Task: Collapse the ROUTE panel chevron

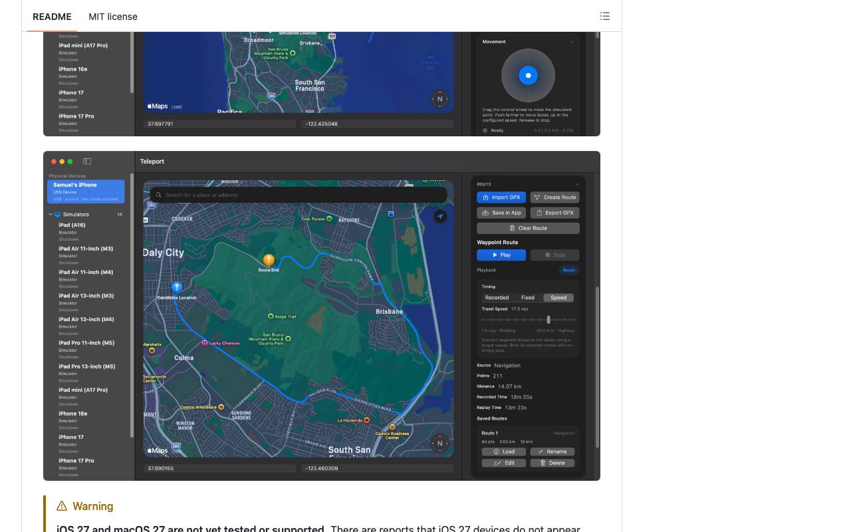Action: point(577,184)
